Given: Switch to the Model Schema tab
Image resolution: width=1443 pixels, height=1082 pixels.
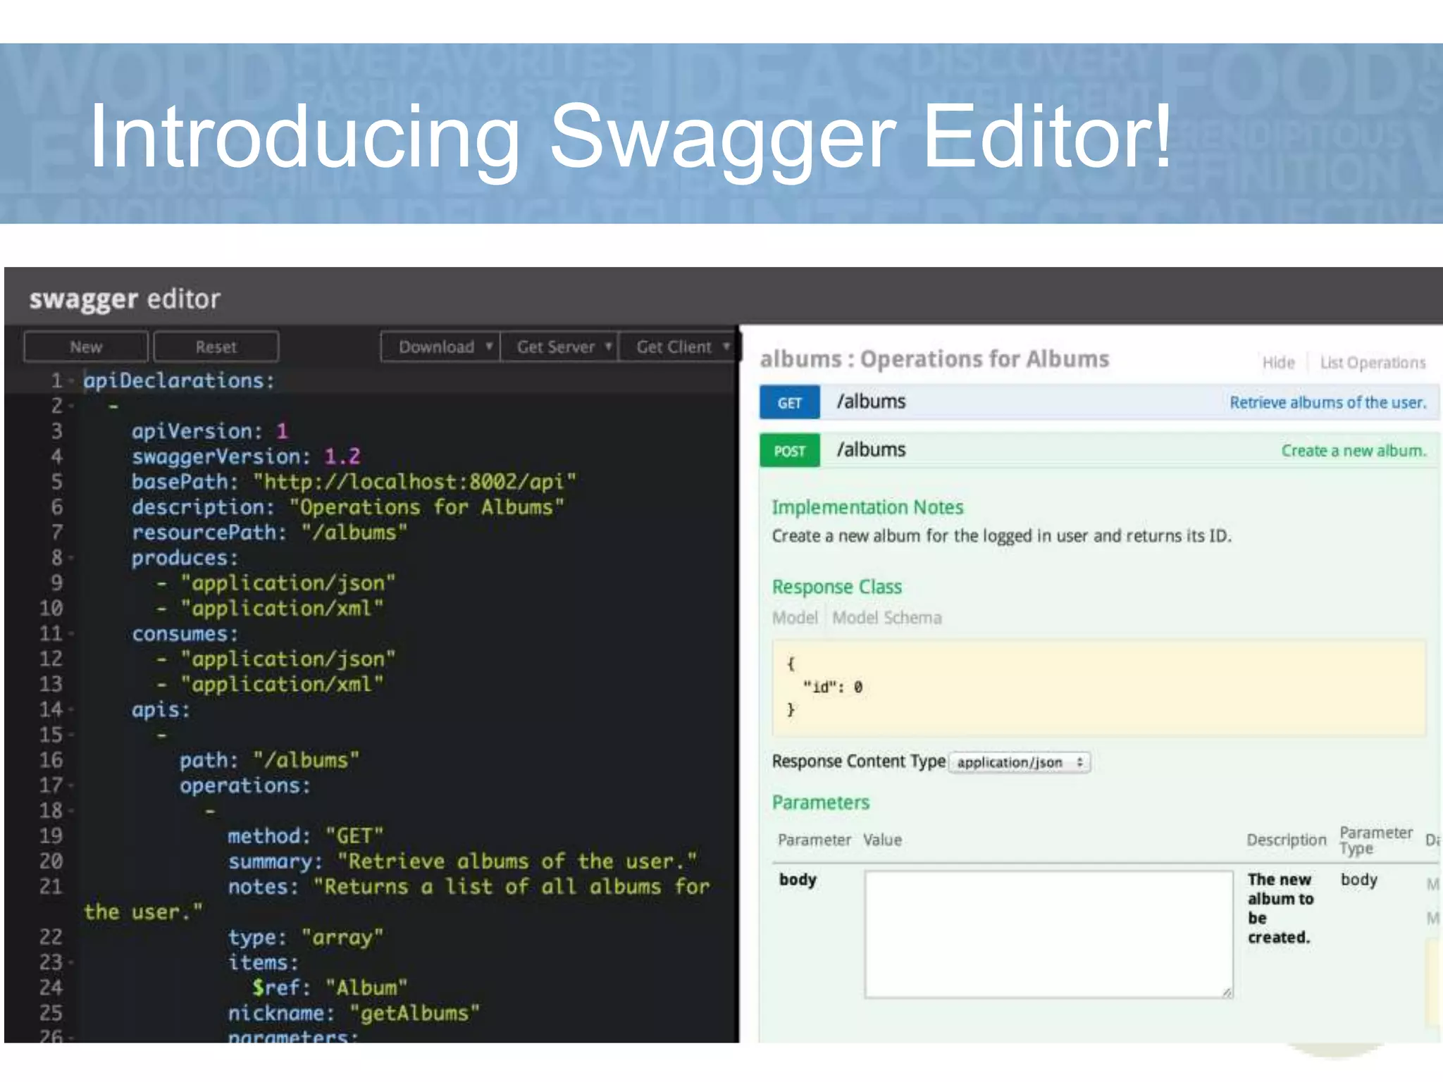Looking at the screenshot, I should coord(886,618).
